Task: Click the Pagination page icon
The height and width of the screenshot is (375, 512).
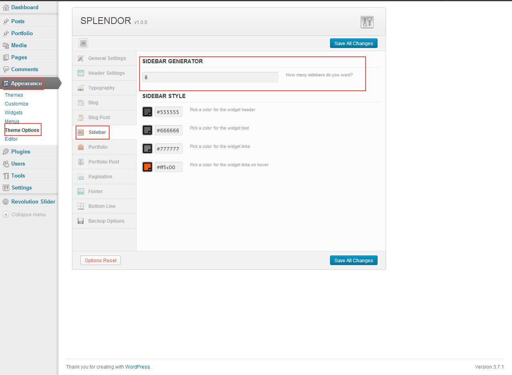Action: click(x=81, y=177)
